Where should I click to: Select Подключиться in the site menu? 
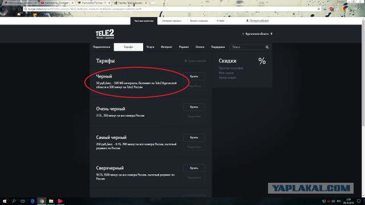tap(102, 47)
